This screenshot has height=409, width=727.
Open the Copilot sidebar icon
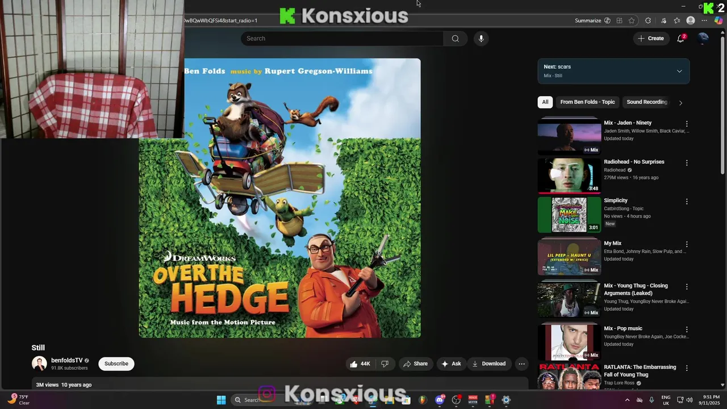[x=718, y=20]
